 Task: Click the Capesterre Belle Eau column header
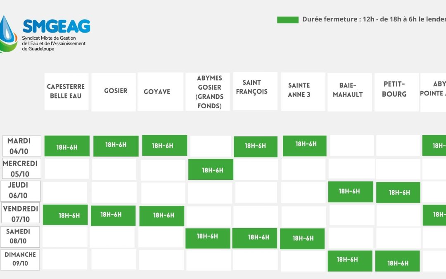66,91
